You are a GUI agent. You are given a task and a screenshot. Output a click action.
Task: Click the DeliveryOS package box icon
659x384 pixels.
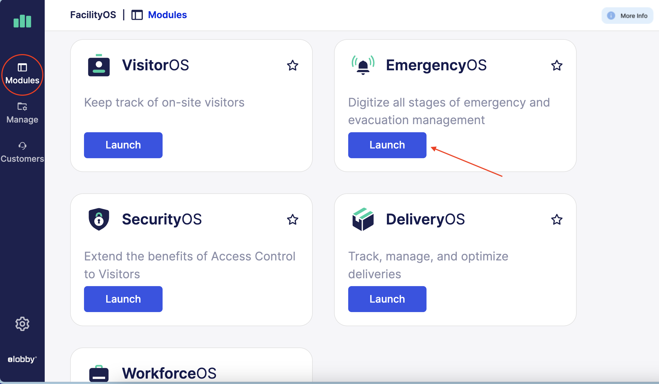tap(363, 219)
